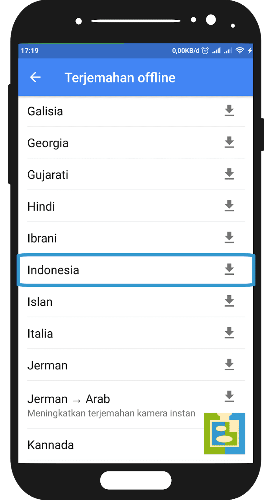Select the Hindi list entry

tap(136, 206)
